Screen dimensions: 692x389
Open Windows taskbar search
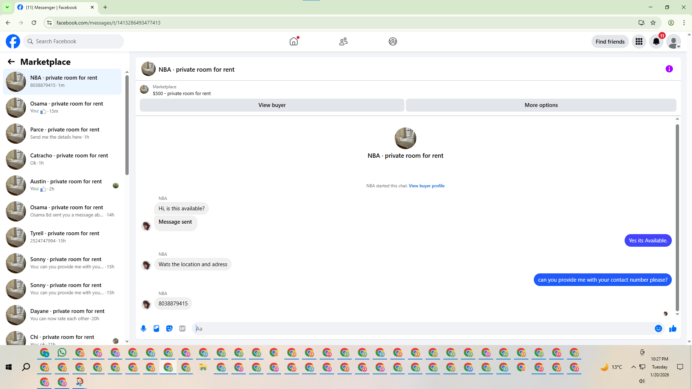[x=26, y=367]
